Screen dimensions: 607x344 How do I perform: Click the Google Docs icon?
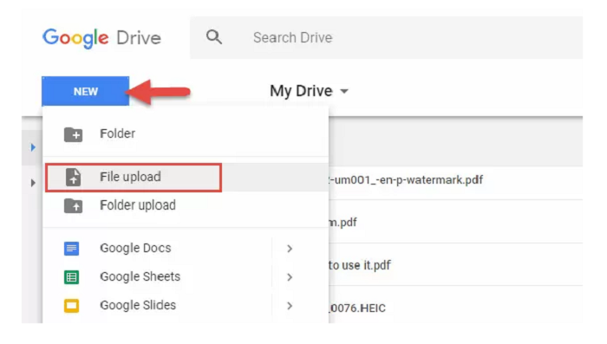click(72, 249)
